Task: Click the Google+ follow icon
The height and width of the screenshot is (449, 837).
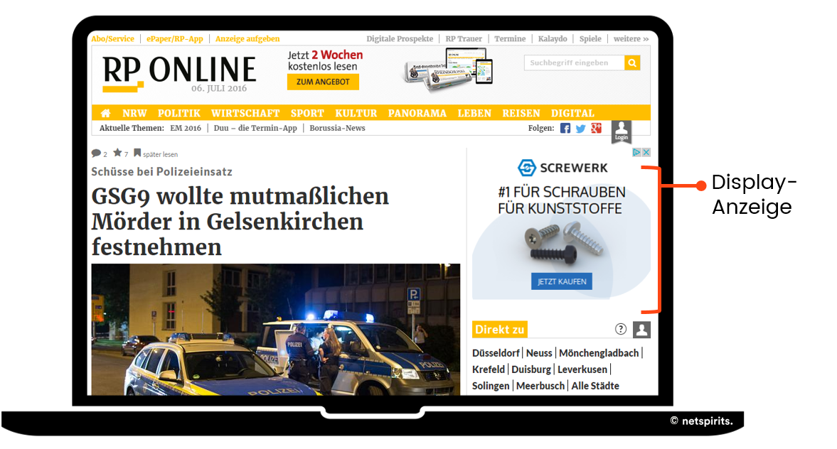Action: point(596,128)
